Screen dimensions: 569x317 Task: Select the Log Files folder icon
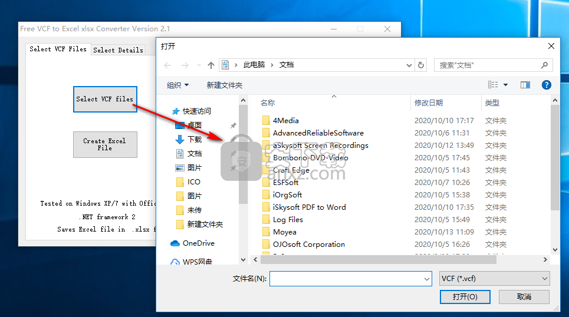coord(266,219)
